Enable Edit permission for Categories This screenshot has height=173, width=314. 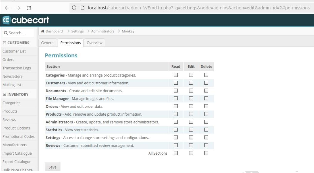(x=191, y=75)
